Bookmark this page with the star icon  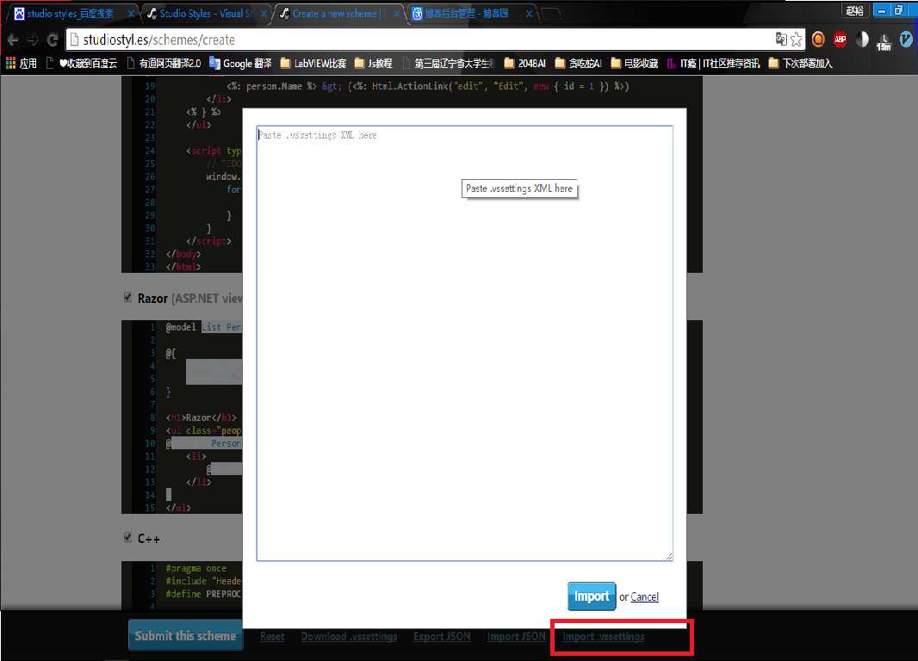coord(797,40)
